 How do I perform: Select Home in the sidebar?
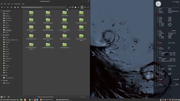7,14
